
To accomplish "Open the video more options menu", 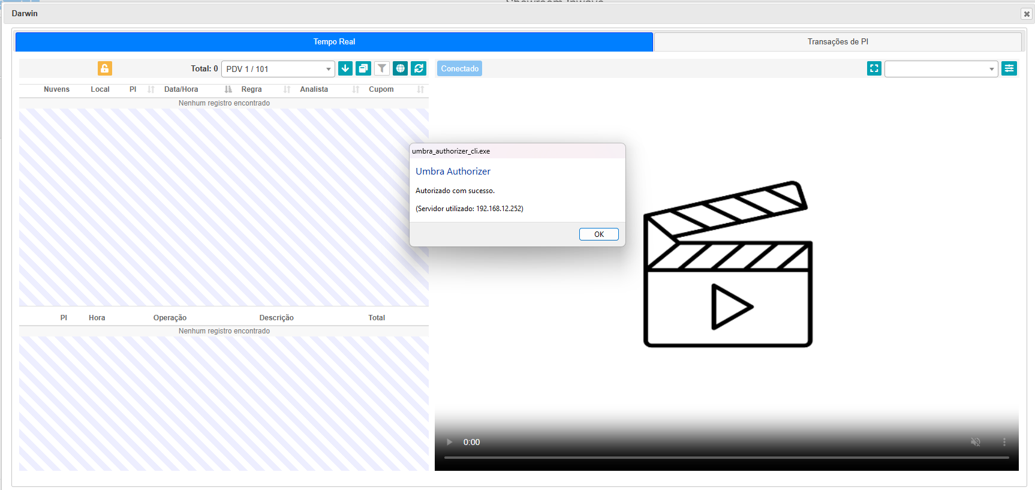I will 1004,442.
